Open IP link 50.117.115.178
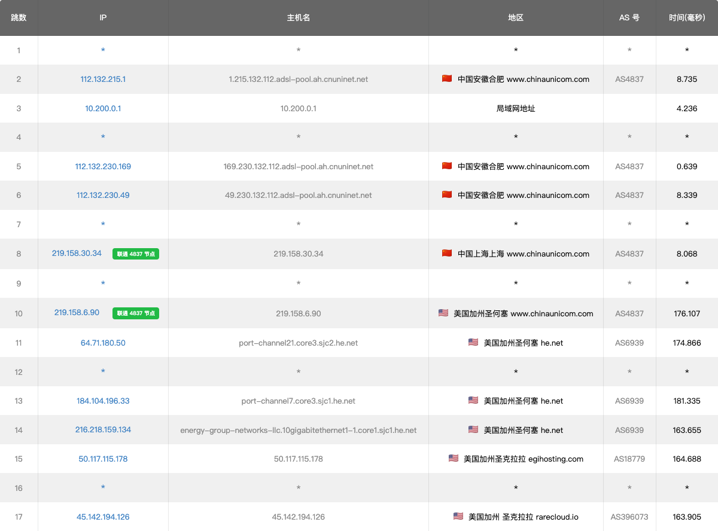Image resolution: width=718 pixels, height=531 pixels. point(103,459)
